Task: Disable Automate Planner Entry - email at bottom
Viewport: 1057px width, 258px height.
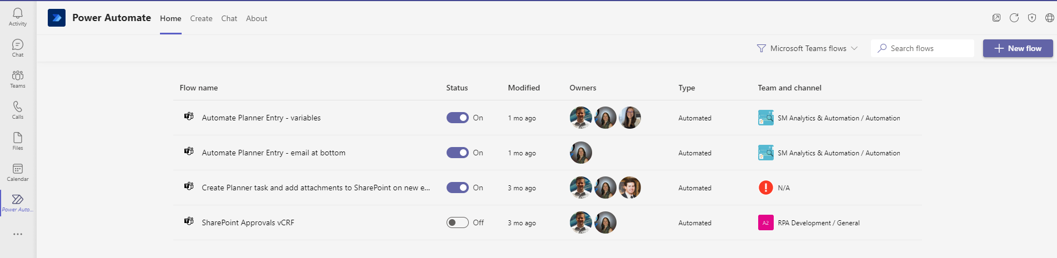Action: point(457,153)
